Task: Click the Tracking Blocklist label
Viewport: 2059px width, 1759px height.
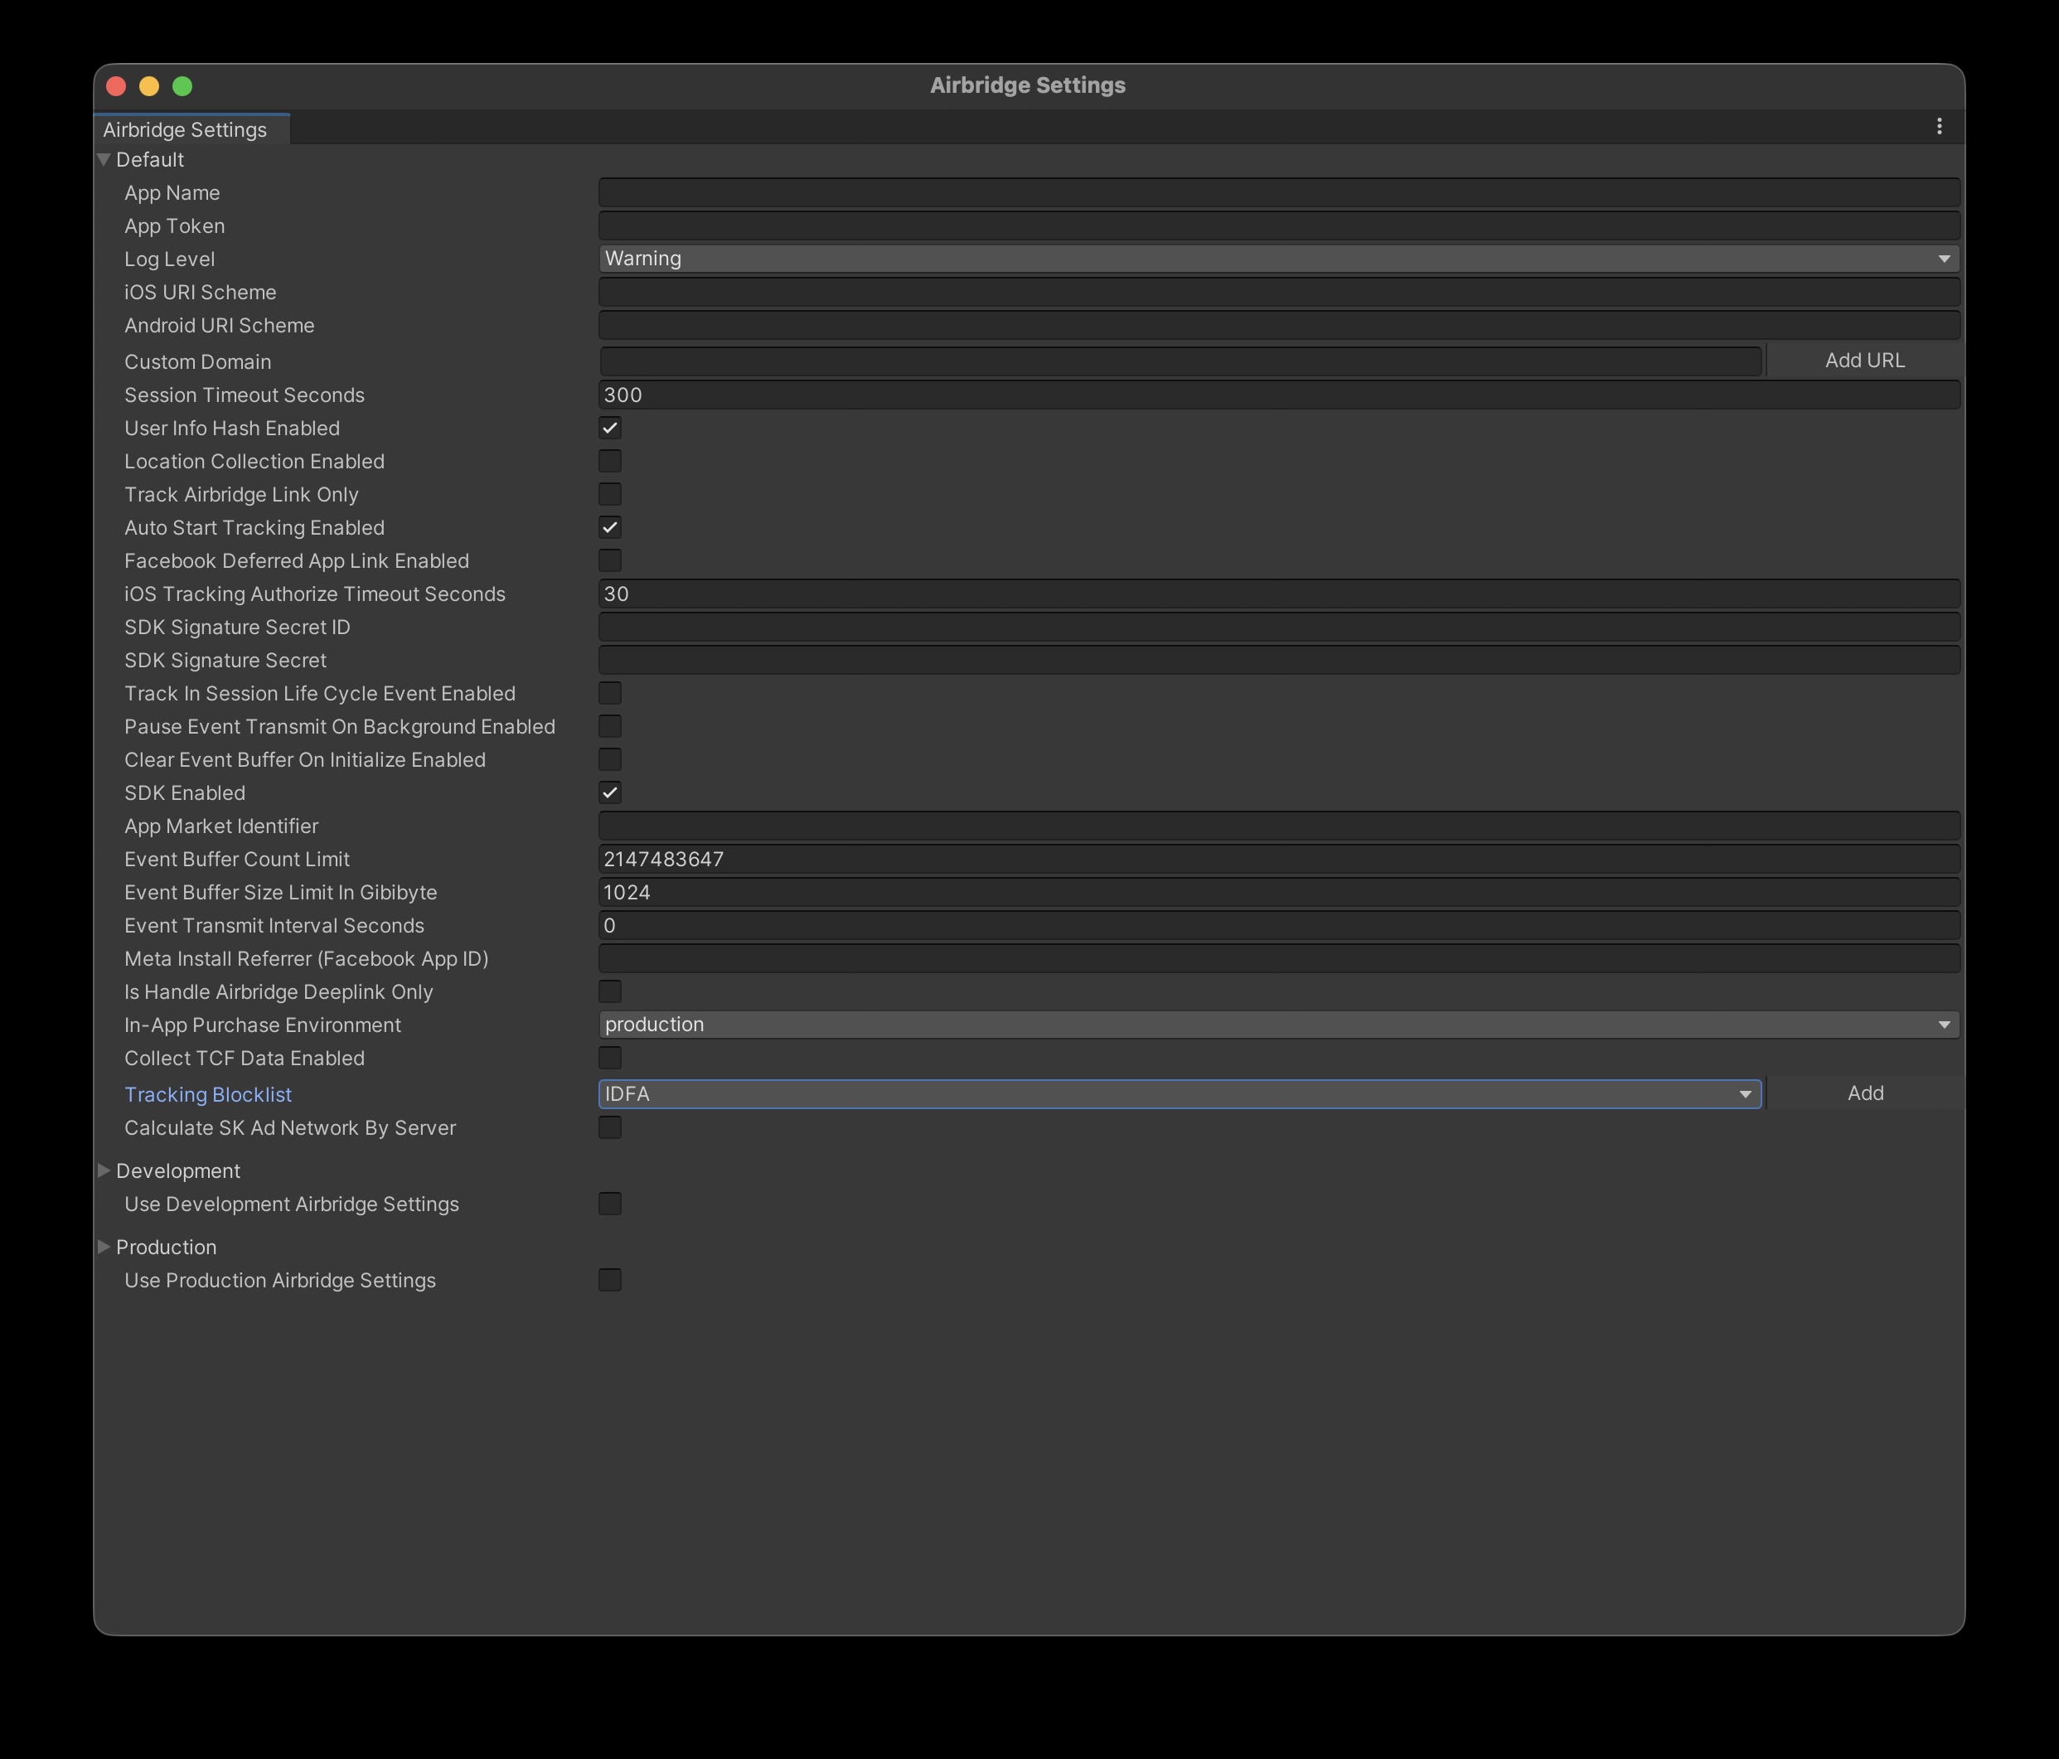Action: point(208,1094)
